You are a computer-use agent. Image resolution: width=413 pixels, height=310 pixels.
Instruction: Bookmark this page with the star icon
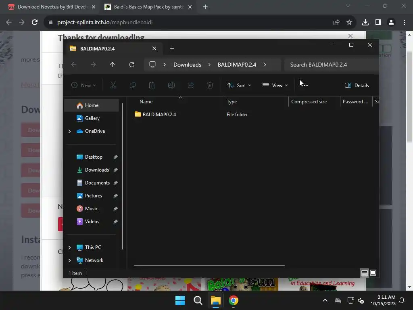tap(349, 23)
